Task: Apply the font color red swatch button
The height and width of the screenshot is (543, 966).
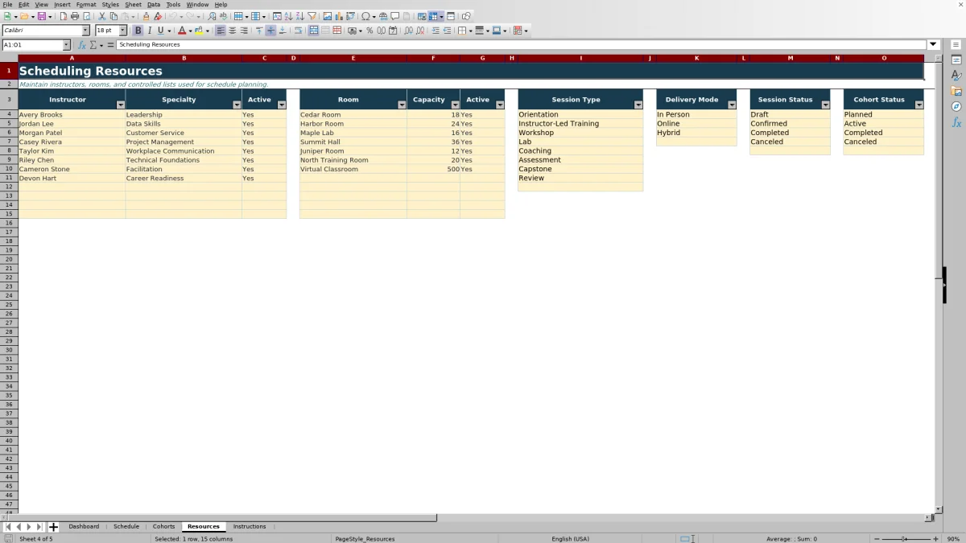Action: pyautogui.click(x=181, y=31)
